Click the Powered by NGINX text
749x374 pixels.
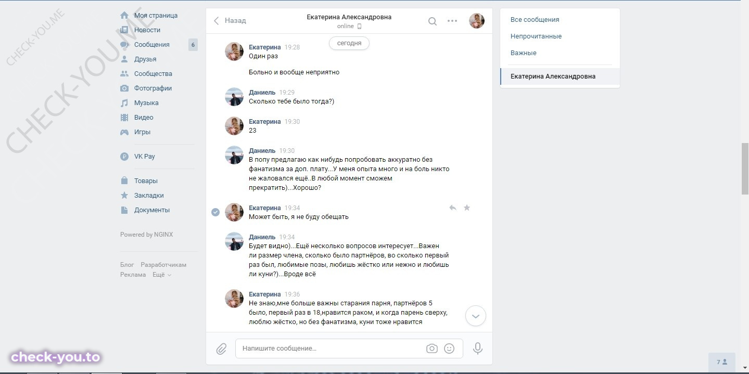147,235
